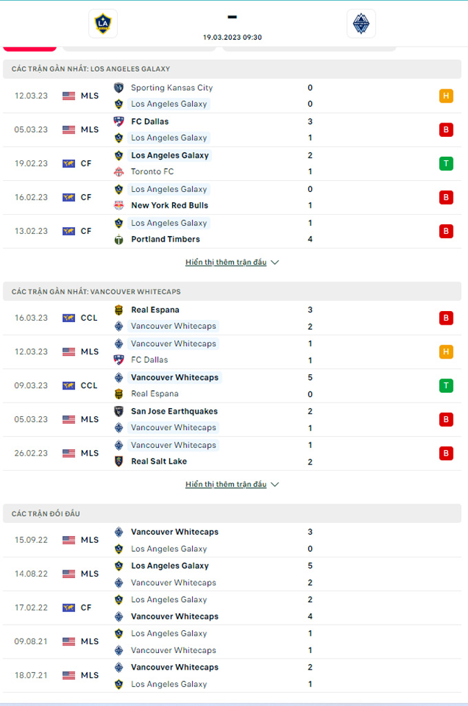Click the Real Espana logo in the 16.03.23 match

[x=119, y=310]
